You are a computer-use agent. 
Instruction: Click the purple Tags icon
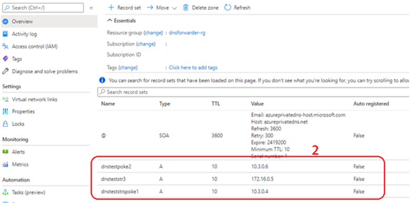click(5, 59)
